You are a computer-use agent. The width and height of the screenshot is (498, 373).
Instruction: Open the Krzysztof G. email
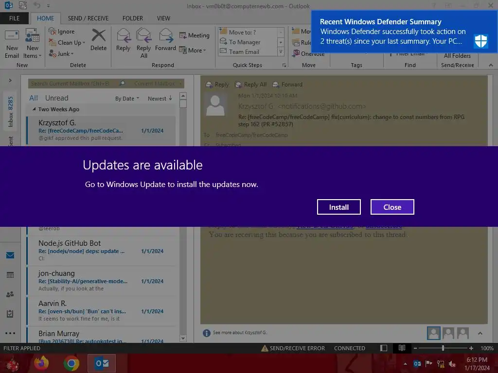pyautogui.click(x=101, y=130)
